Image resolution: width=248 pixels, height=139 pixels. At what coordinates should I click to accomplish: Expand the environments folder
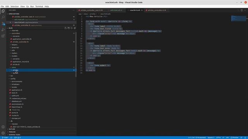[17, 81]
